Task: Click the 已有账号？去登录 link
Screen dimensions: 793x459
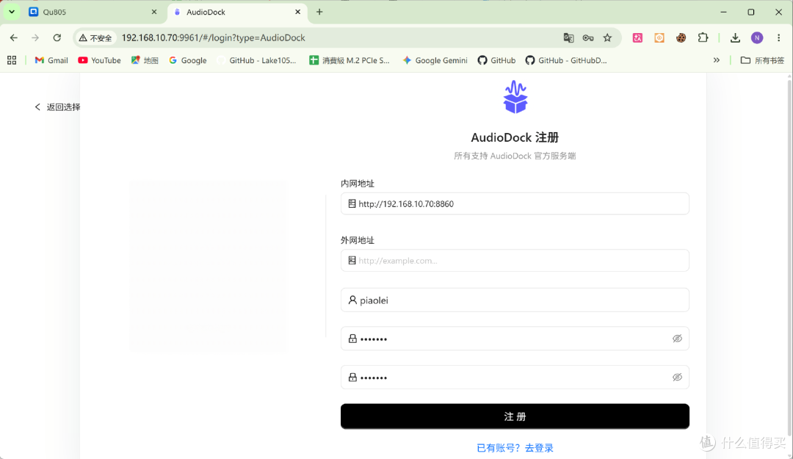Action: pyautogui.click(x=515, y=448)
